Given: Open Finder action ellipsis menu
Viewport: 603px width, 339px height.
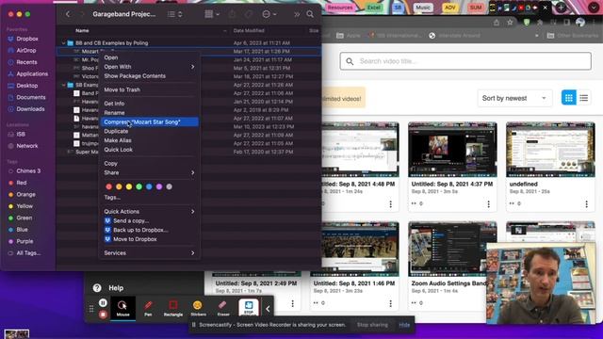Looking at the screenshot, I should [269, 14].
